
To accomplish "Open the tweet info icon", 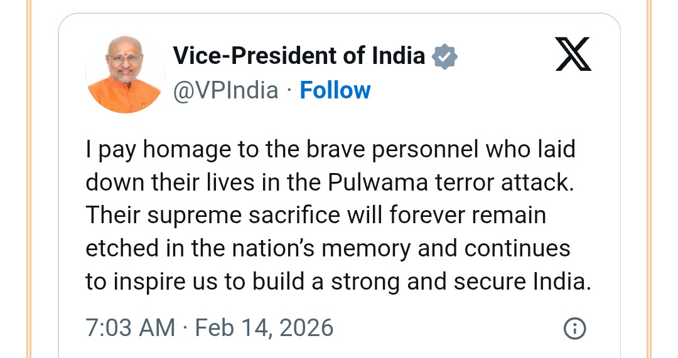I will point(575,329).
